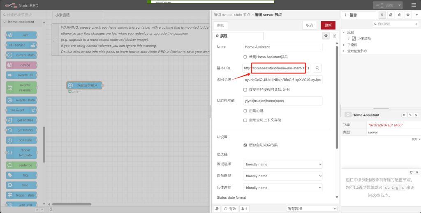Edit the 访问令牌 access token field

click(282, 80)
